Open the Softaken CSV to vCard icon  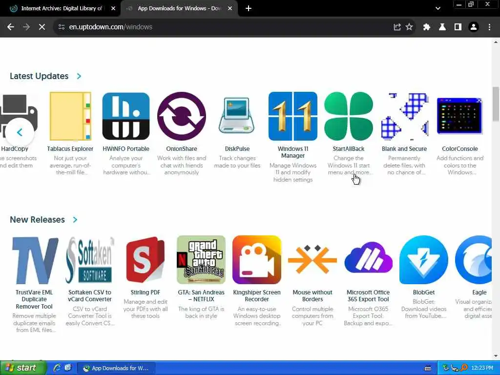click(x=90, y=260)
